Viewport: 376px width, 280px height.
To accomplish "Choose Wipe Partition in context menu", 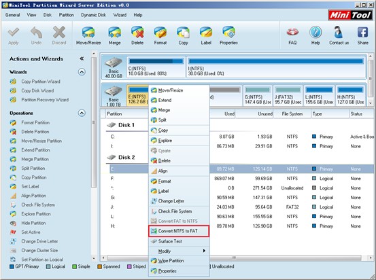I will [179, 260].
